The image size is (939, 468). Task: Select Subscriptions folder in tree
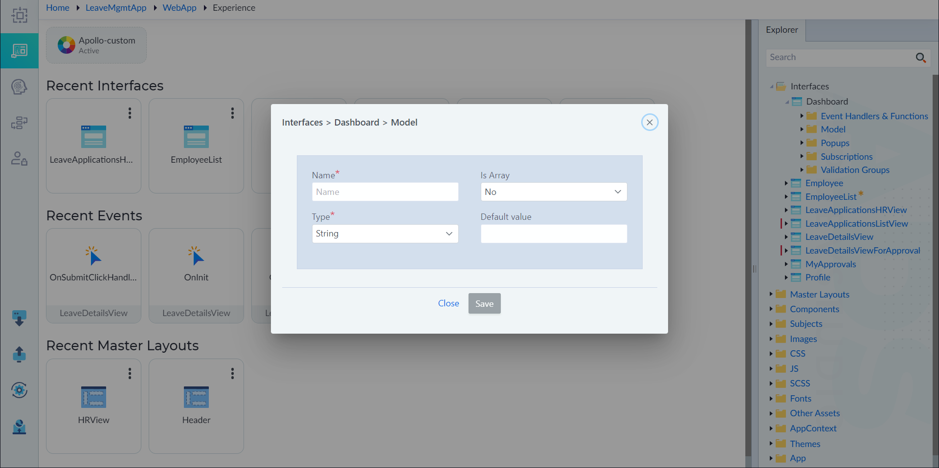[847, 157]
